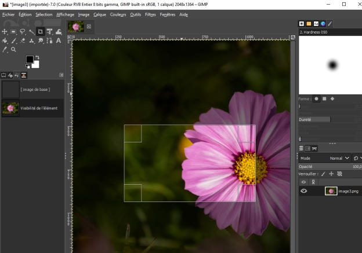362x253 pixels.
Task: Select the Crop tool in toolbox
Action: coord(40,32)
